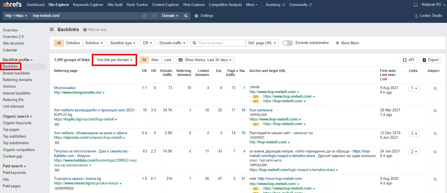Open One link per domain dropdown
The width and height of the screenshot is (447, 193).
[115, 60]
